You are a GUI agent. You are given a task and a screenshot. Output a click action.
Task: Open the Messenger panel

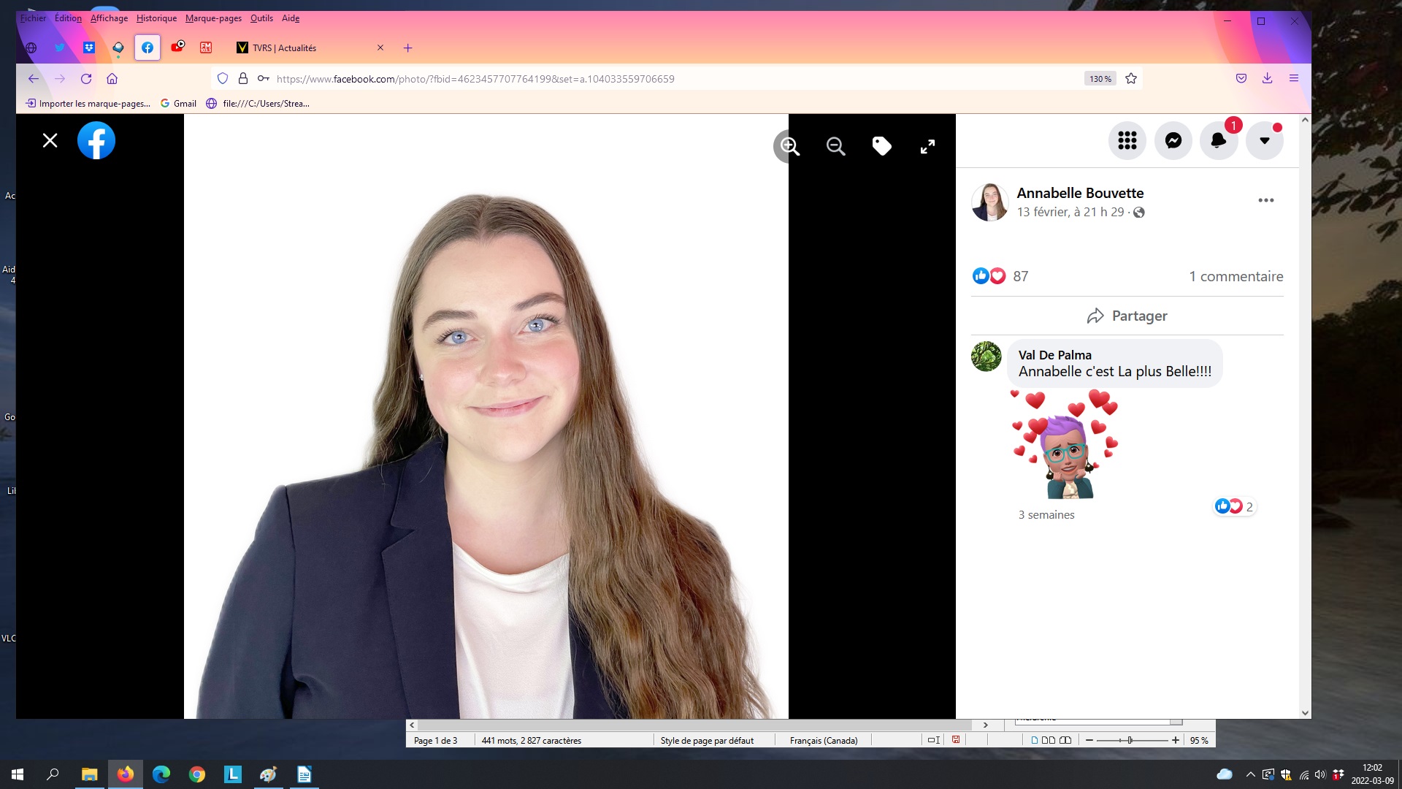1173,140
